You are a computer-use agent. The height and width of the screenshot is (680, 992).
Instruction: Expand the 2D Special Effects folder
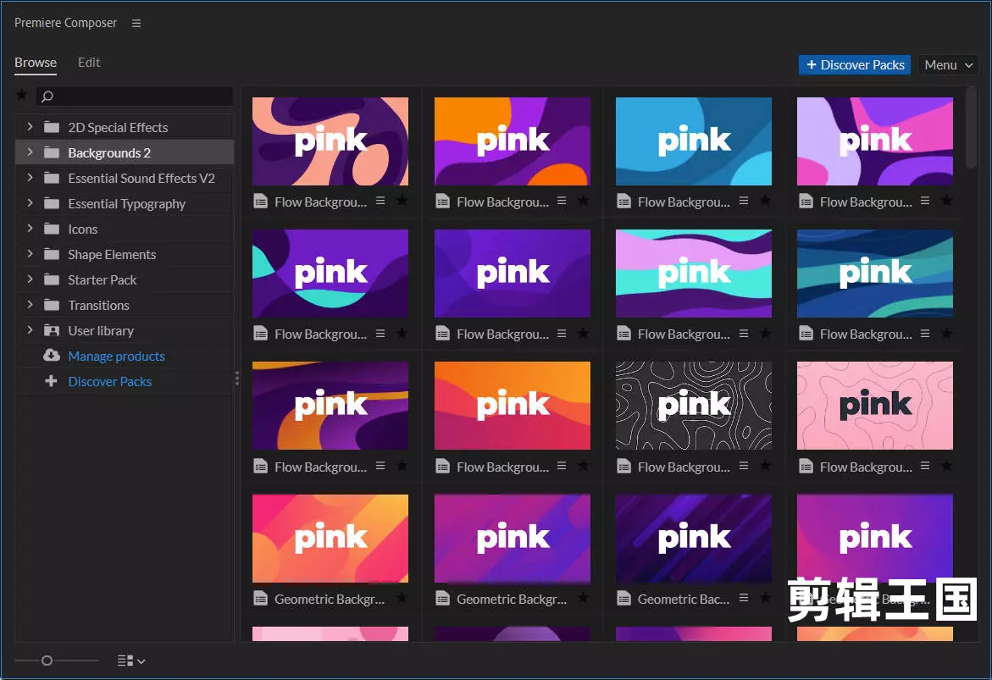[30, 126]
